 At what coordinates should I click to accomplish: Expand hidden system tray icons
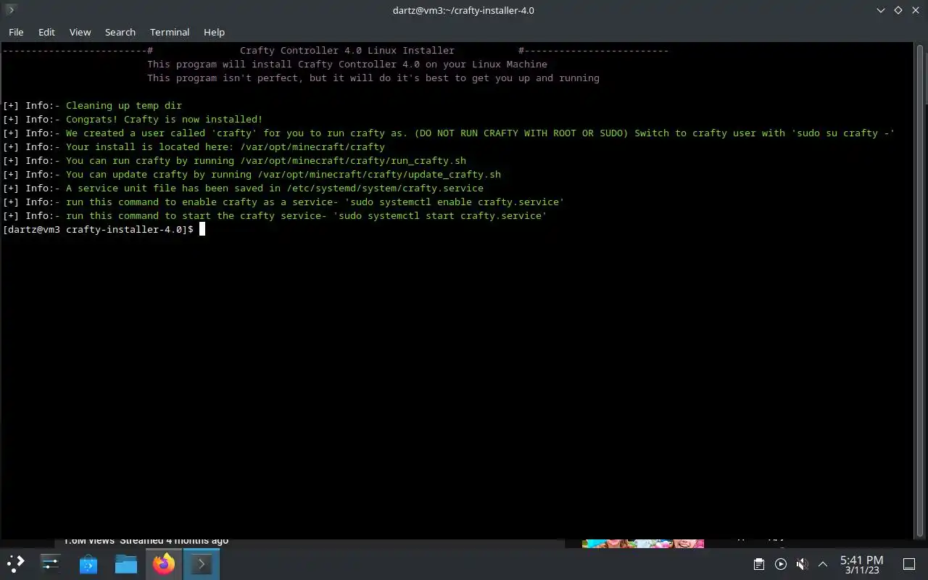coord(823,564)
